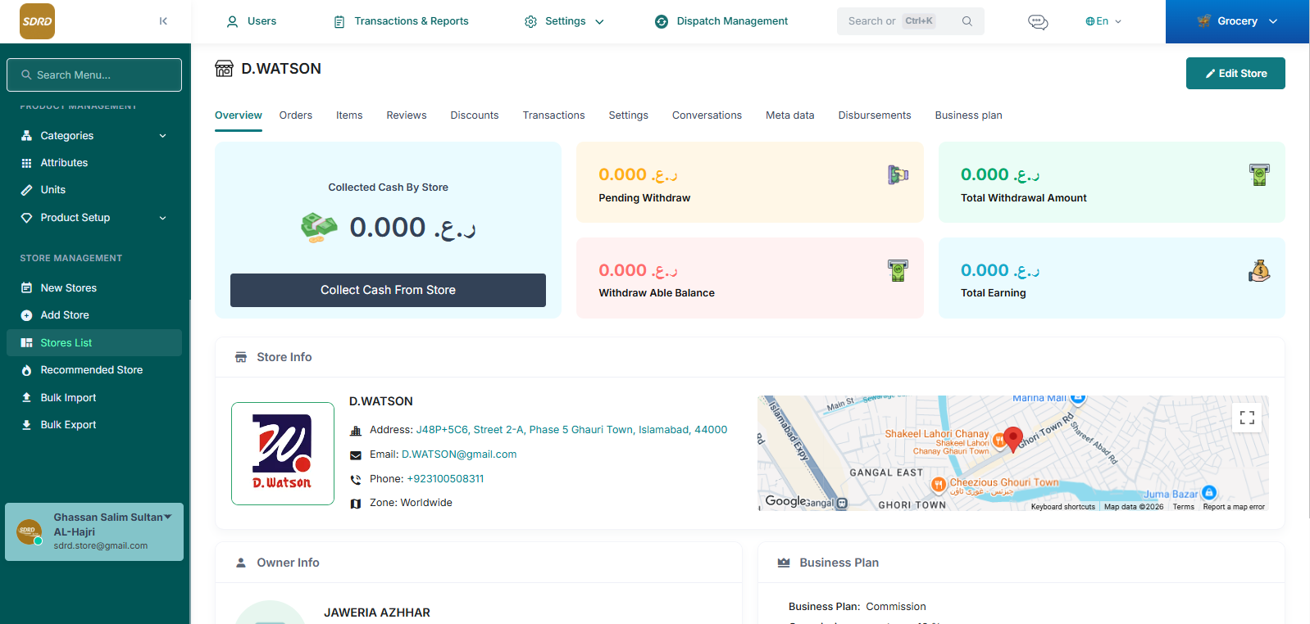Switch to the Disbursements tab
The width and height of the screenshot is (1310, 624).
[875, 115]
